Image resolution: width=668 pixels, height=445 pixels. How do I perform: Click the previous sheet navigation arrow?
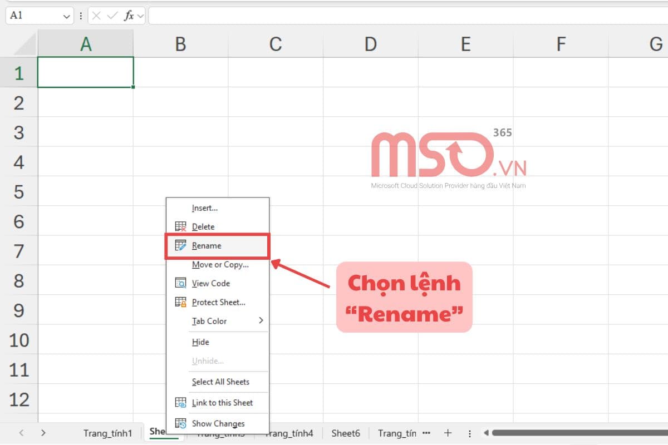pos(21,433)
